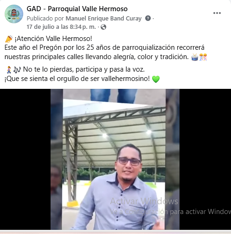This screenshot has width=231, height=234.
Task: Click the No te lo pierdas text line
Action: [84, 69]
